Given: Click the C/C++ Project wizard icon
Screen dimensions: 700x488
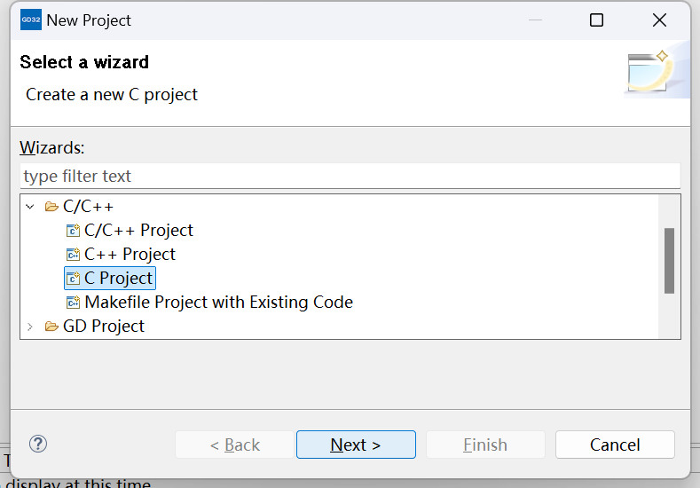Looking at the screenshot, I should (73, 231).
